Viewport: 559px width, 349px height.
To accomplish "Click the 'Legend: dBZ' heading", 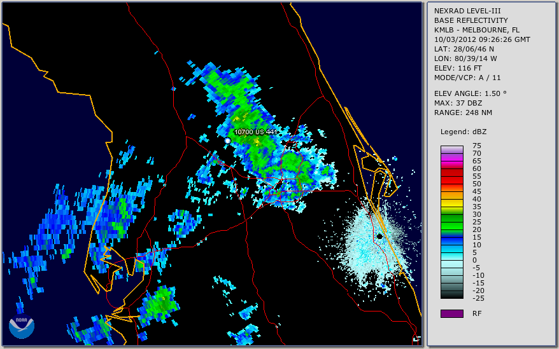I will 463,132.
